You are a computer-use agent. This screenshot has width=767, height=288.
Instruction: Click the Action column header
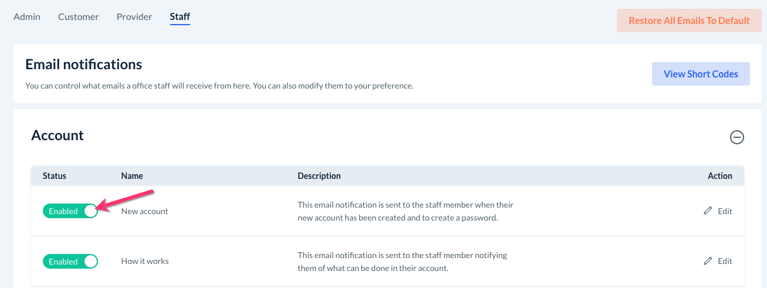tap(719, 176)
